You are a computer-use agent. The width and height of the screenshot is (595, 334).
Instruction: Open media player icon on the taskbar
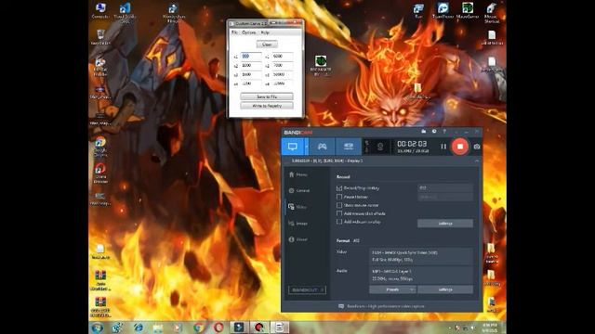coord(178,328)
